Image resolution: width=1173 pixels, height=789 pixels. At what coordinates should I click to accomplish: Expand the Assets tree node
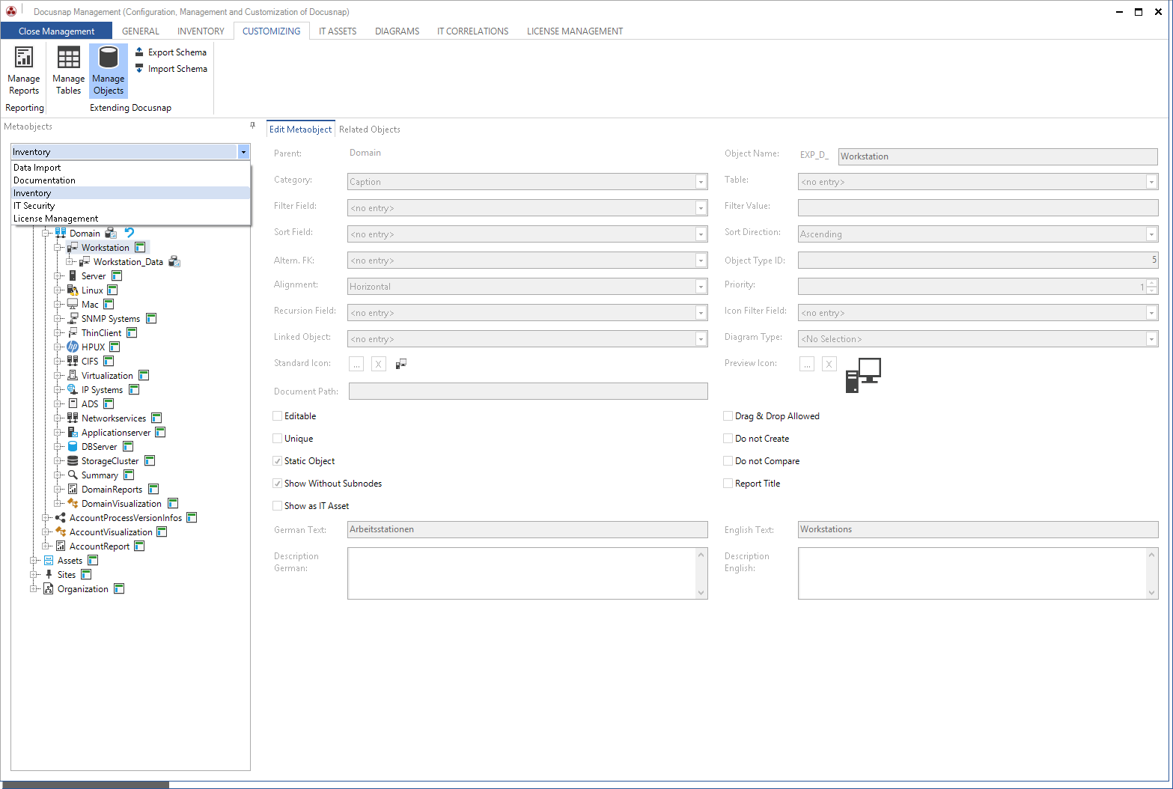(34, 560)
